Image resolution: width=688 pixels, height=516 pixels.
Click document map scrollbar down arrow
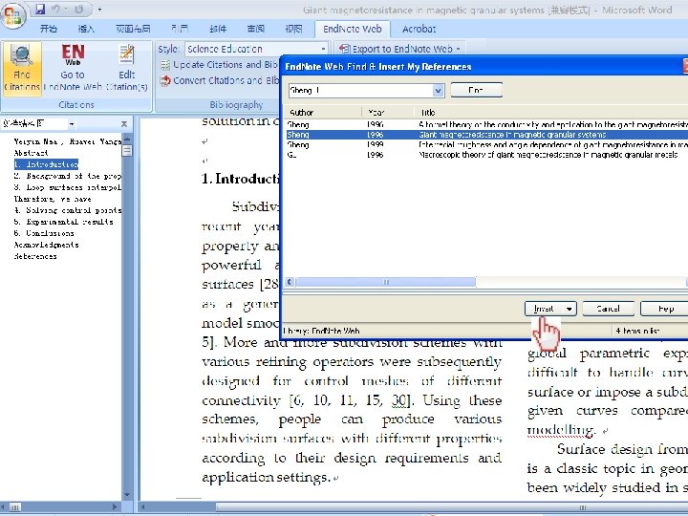pos(127,495)
